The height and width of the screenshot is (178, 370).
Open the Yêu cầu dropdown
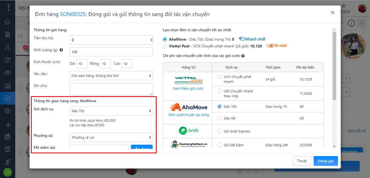click(111, 76)
